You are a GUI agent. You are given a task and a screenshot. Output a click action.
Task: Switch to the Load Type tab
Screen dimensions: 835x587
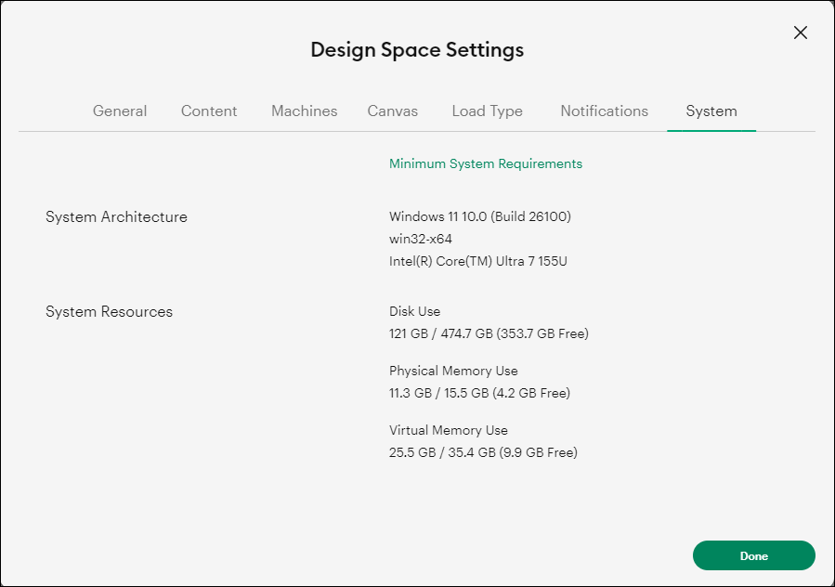coord(487,111)
